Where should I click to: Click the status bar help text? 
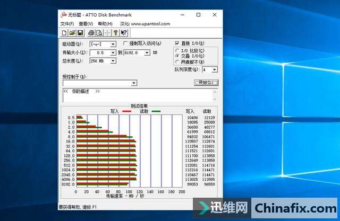(78, 207)
